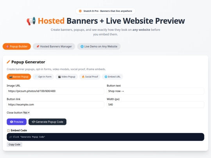The height and width of the screenshot is (158, 211).
Task: Click the eye icon in the Preview button
Action: (12, 122)
